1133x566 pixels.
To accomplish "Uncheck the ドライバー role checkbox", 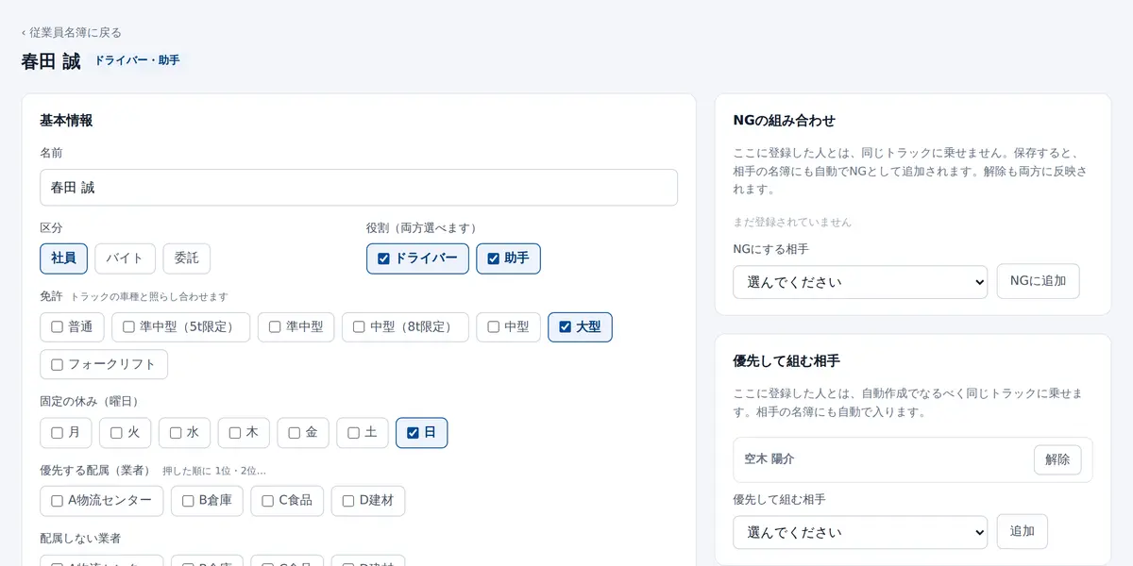I will 417,258.
